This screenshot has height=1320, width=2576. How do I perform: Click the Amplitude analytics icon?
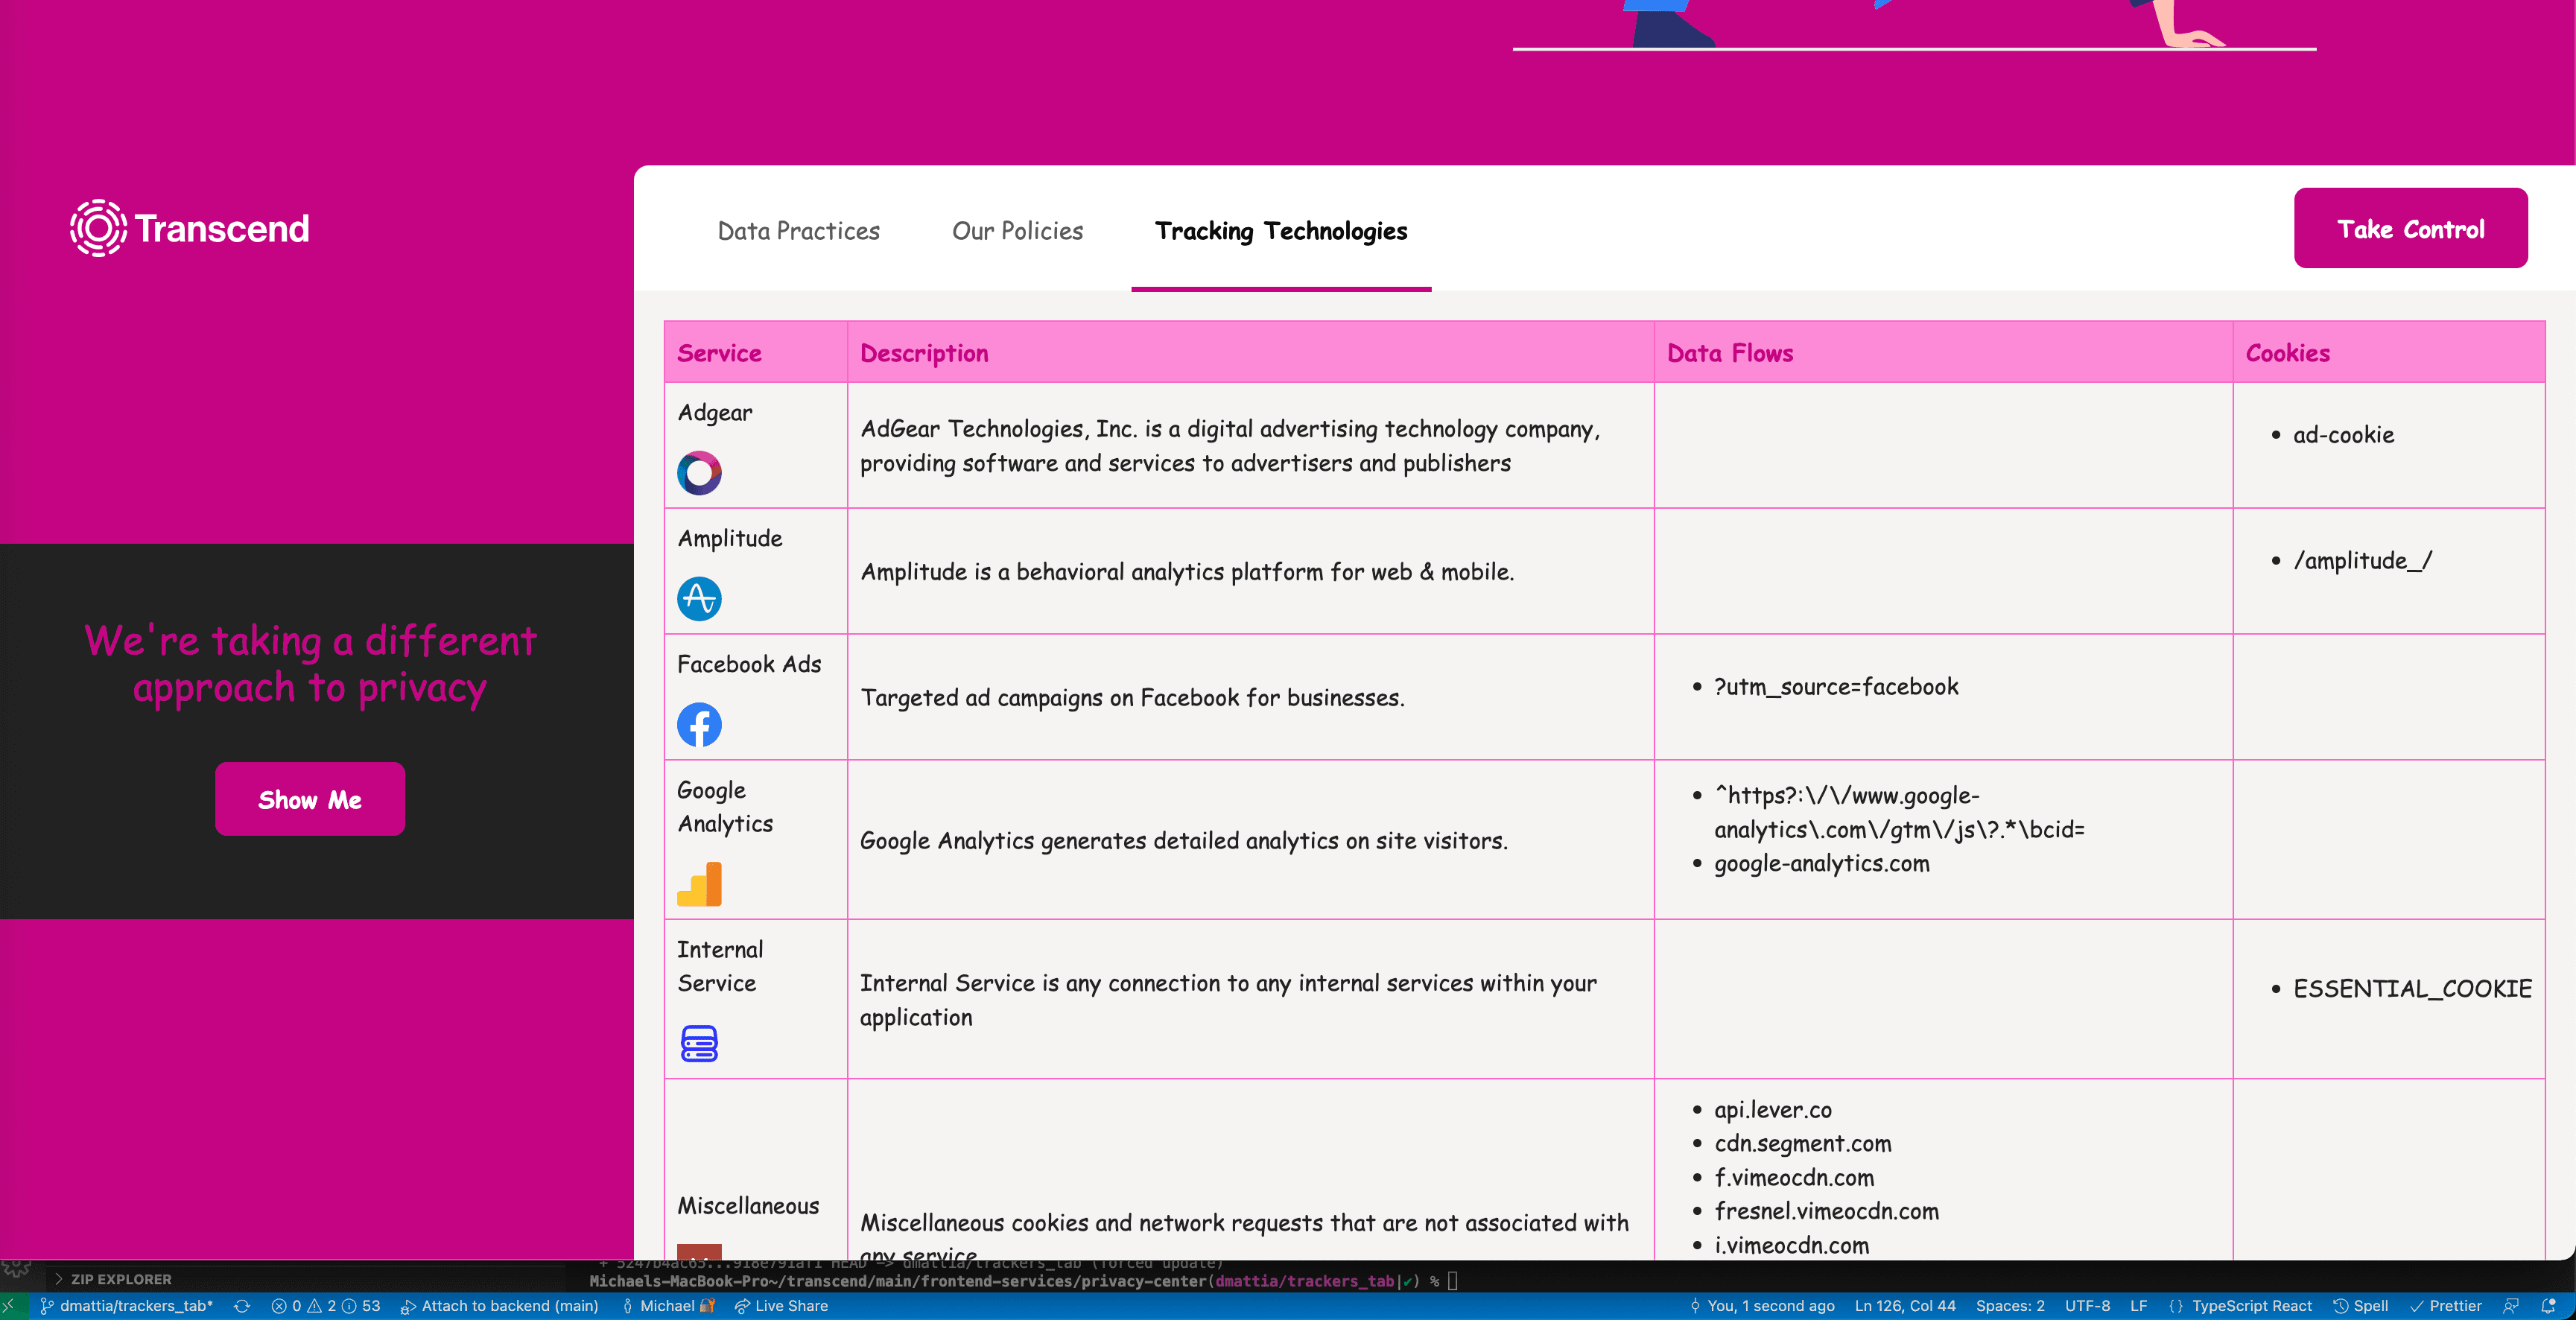(699, 599)
